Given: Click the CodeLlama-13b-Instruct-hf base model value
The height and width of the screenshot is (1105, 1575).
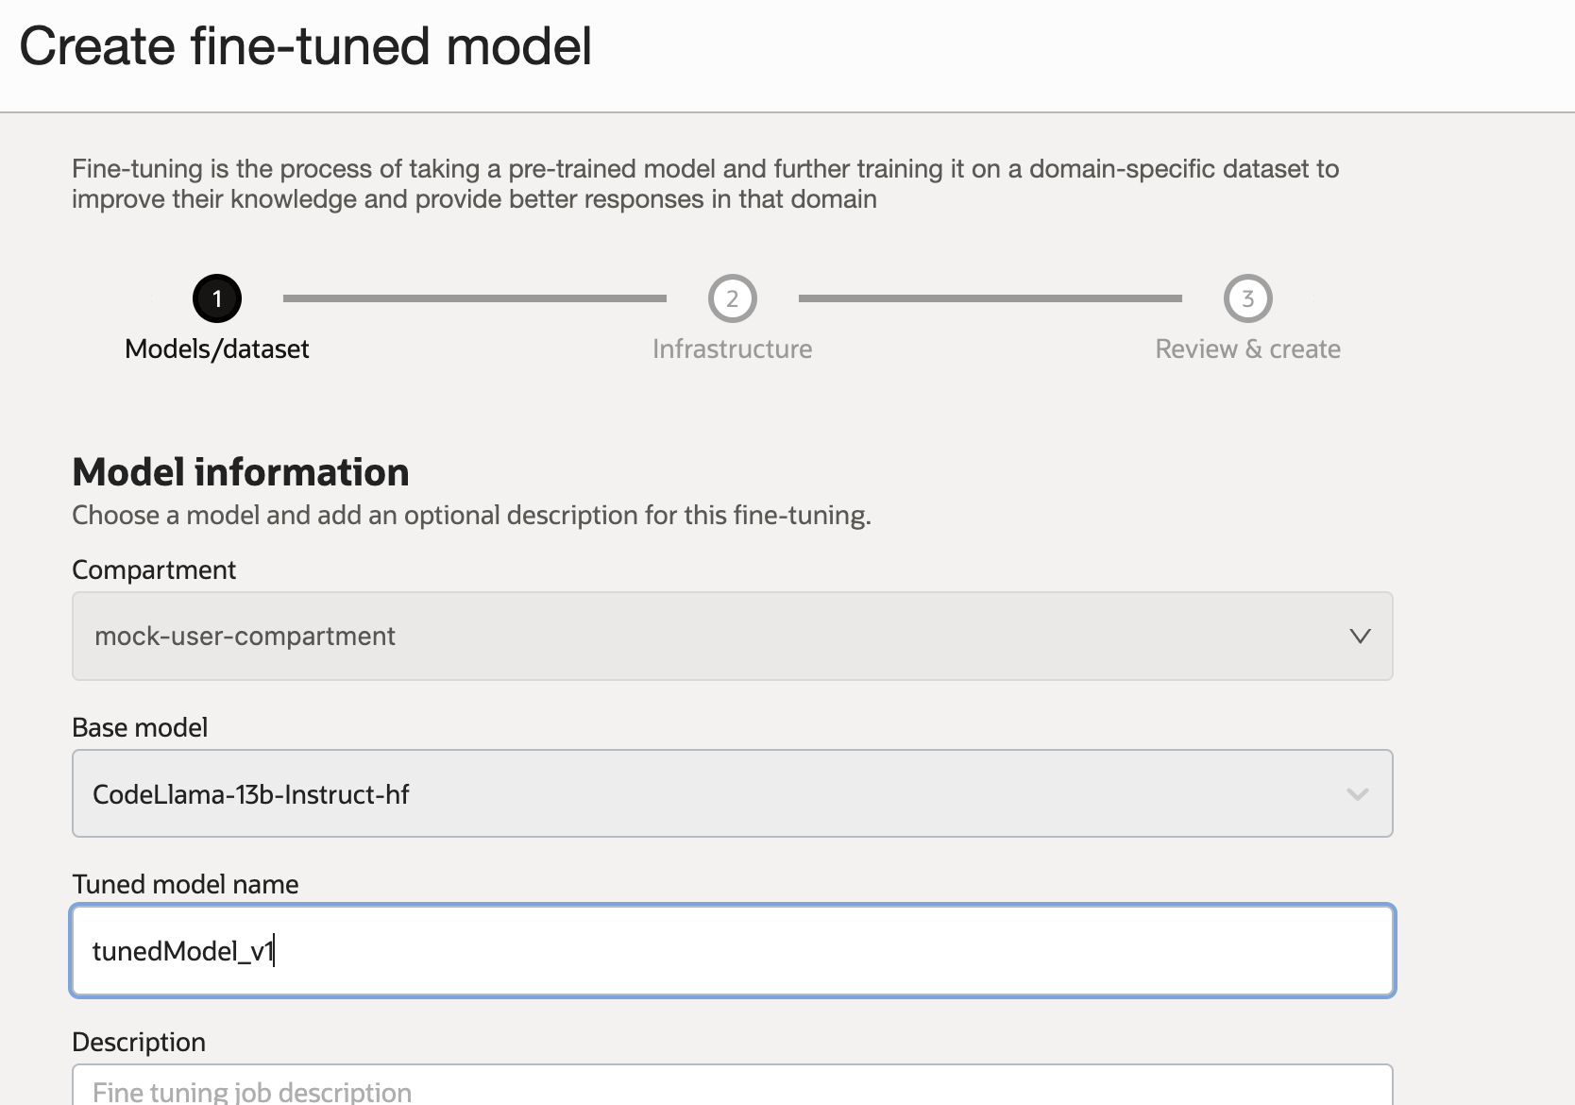Looking at the screenshot, I should 250,794.
